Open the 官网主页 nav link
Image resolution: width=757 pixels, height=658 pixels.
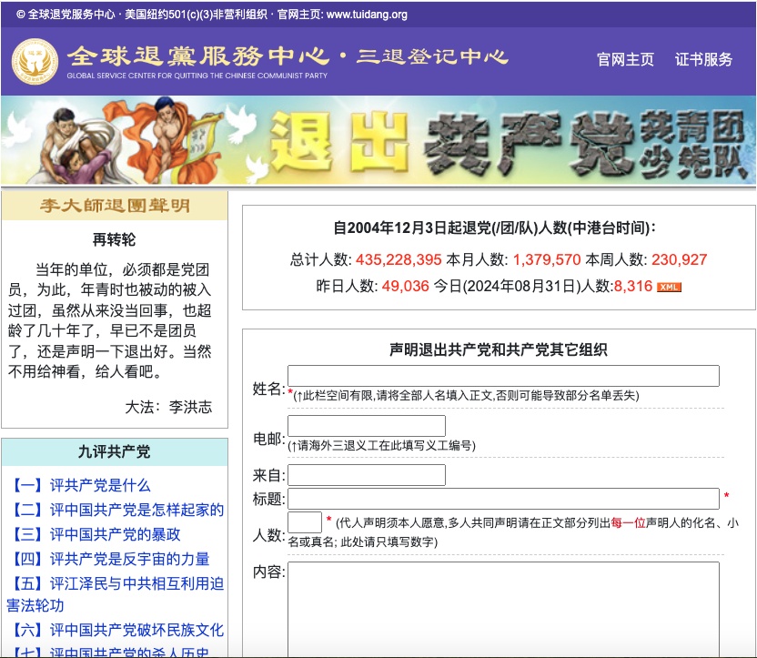click(625, 59)
